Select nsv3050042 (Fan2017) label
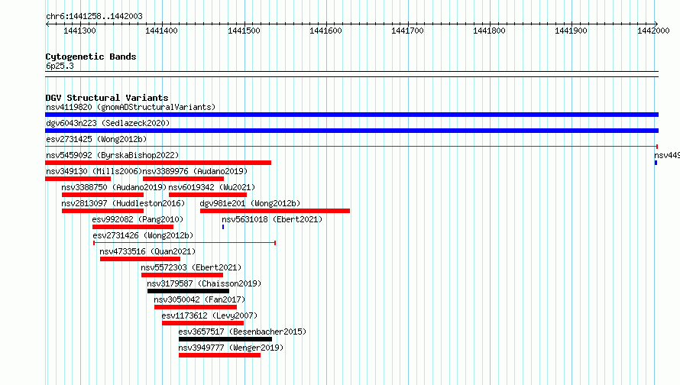680x385 pixels. tap(199, 299)
